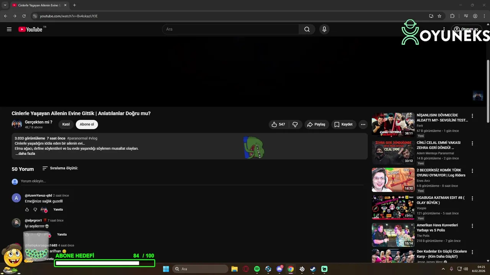Open Chrome profile avatar icon
Image resolution: width=490 pixels, height=275 pixels.
pyautogui.click(x=475, y=16)
